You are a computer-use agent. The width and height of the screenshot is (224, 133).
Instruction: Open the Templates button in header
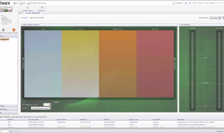click(178, 3)
